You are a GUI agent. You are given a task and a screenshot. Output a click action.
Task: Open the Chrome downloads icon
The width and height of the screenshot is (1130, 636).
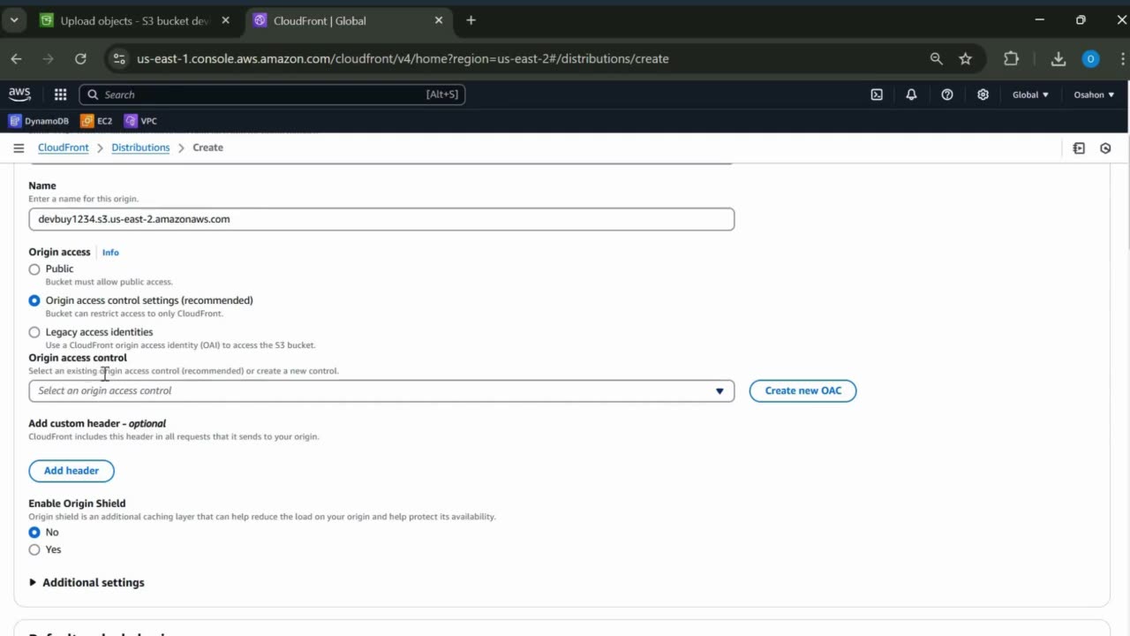[x=1058, y=58]
